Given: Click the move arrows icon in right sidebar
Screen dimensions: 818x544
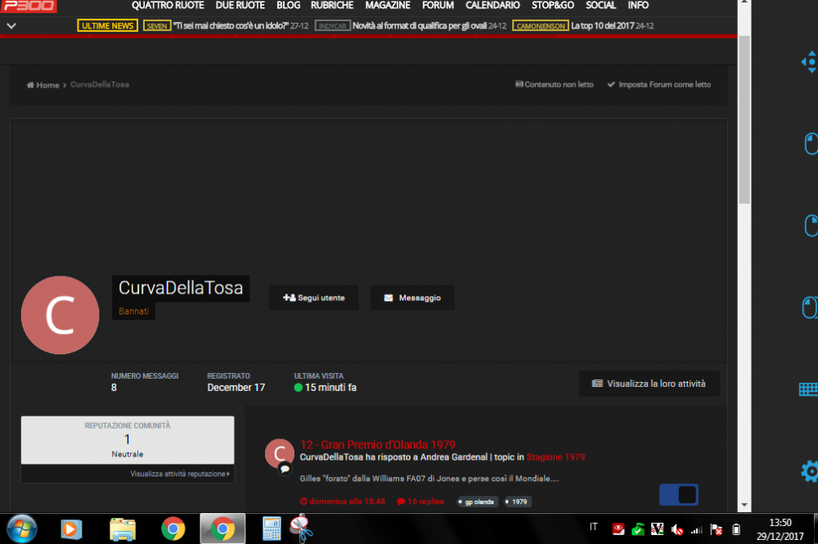Looking at the screenshot, I should point(808,61).
